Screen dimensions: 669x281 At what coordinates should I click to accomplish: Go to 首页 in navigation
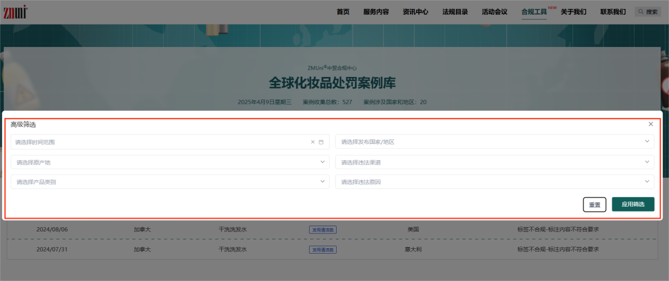pos(343,12)
